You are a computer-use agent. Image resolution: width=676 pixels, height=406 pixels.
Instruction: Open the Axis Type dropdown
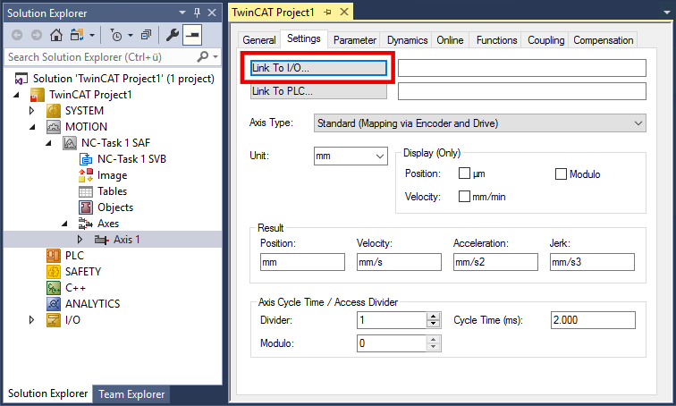[x=480, y=123]
